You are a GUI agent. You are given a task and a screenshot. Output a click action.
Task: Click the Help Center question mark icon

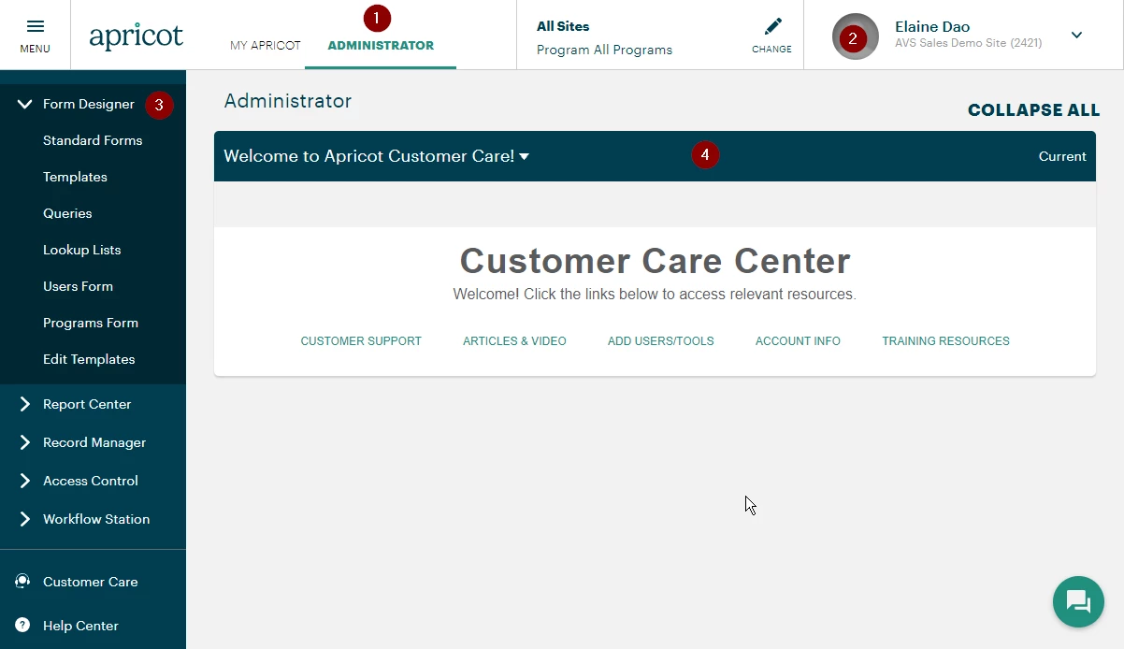22,626
